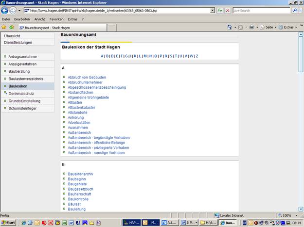Click the Add to Favorites icon
This screenshot has height=227, width=304.
point(11,27)
